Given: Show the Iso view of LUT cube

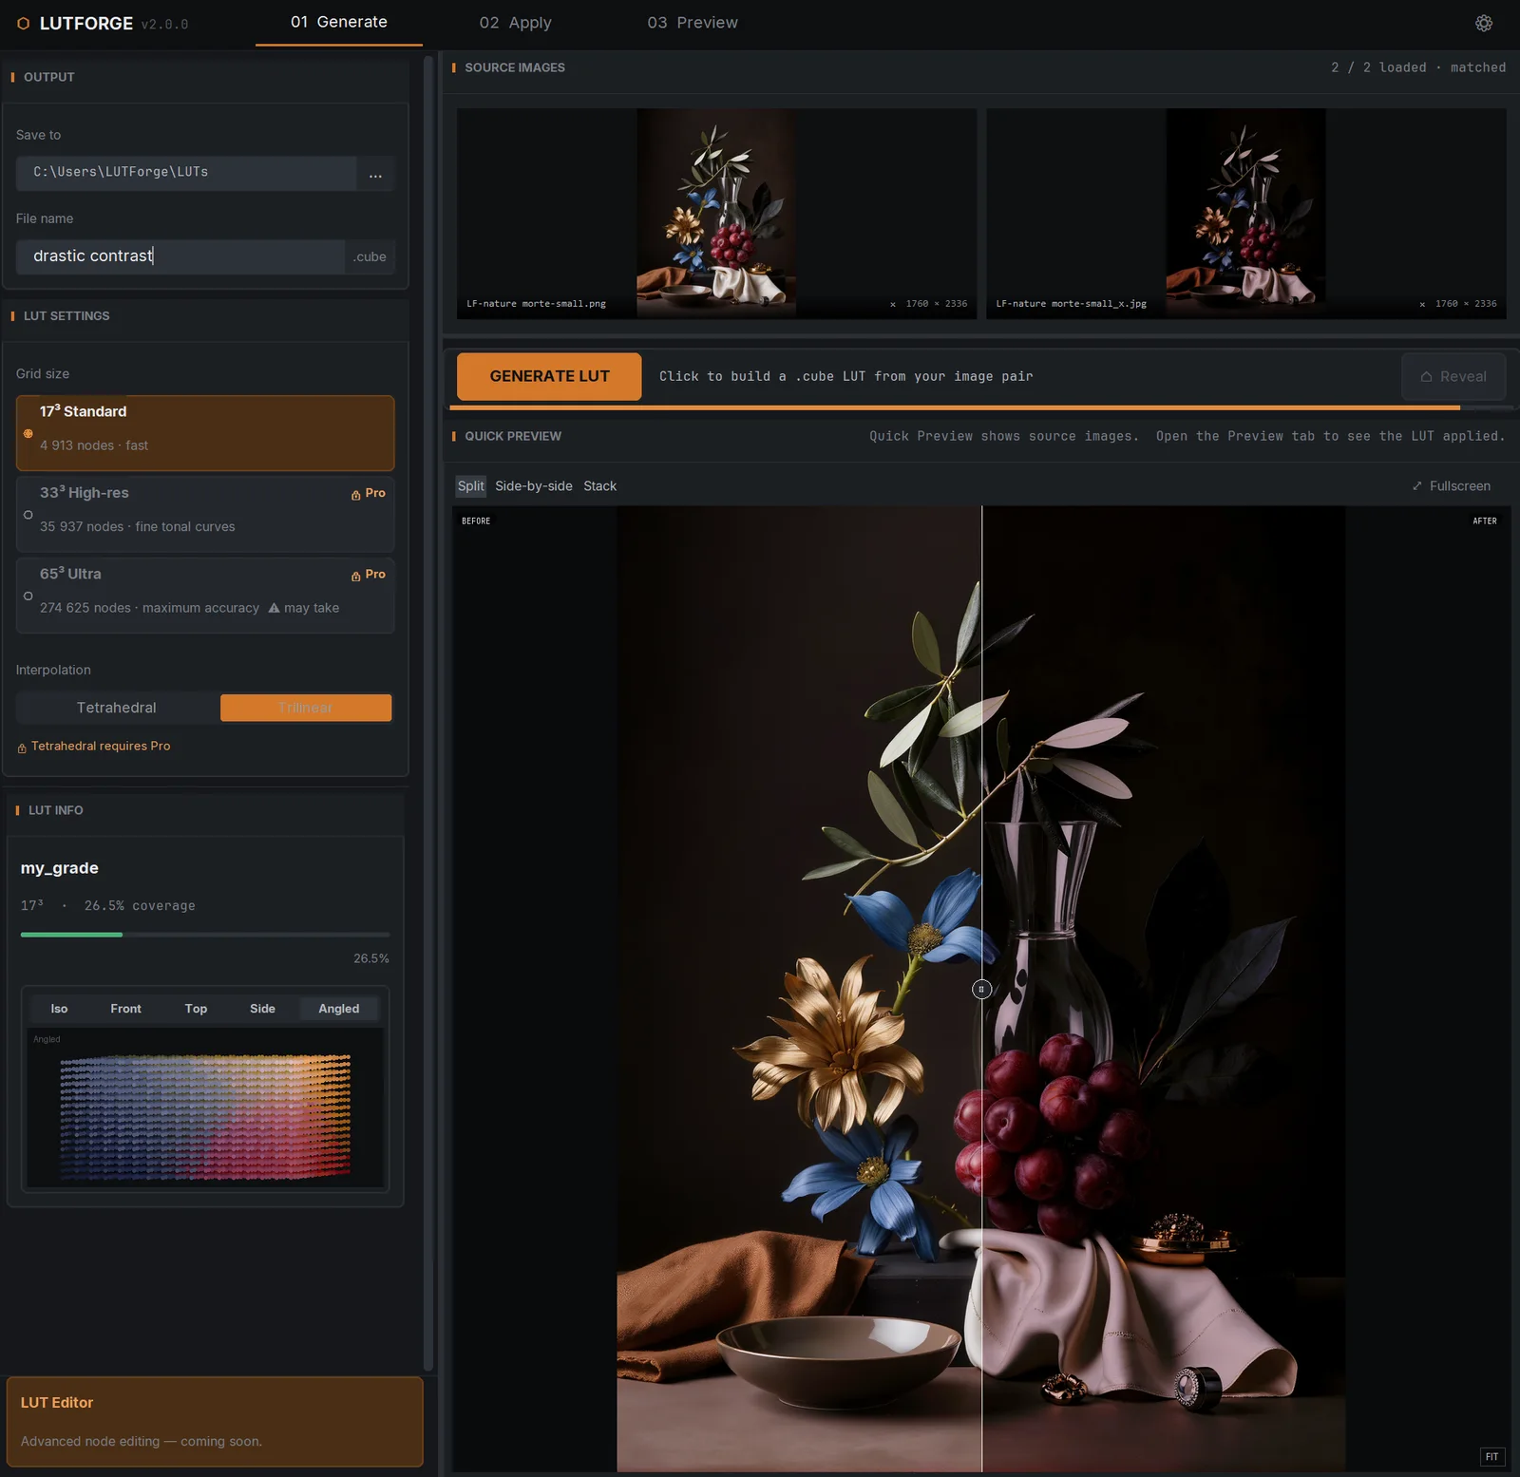Looking at the screenshot, I should coord(59,1009).
